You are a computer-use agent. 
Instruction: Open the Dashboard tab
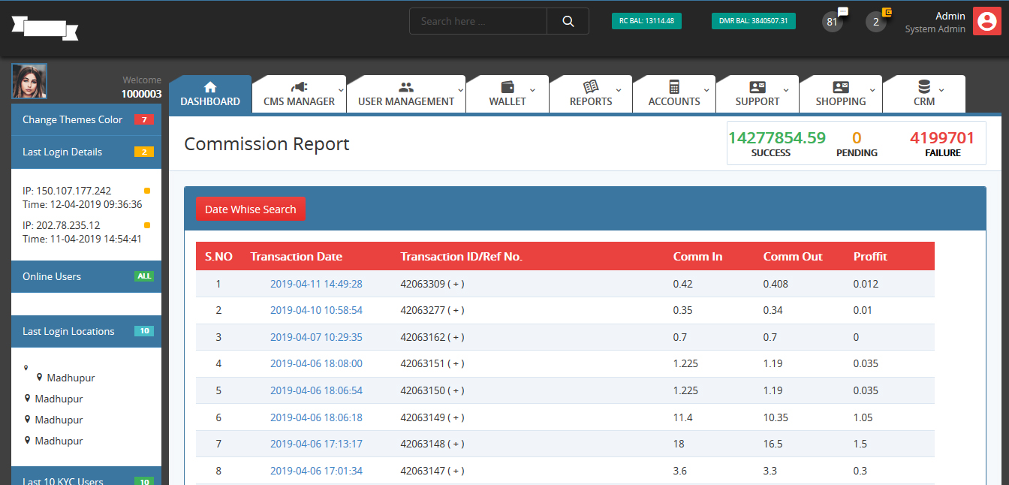coord(210,94)
